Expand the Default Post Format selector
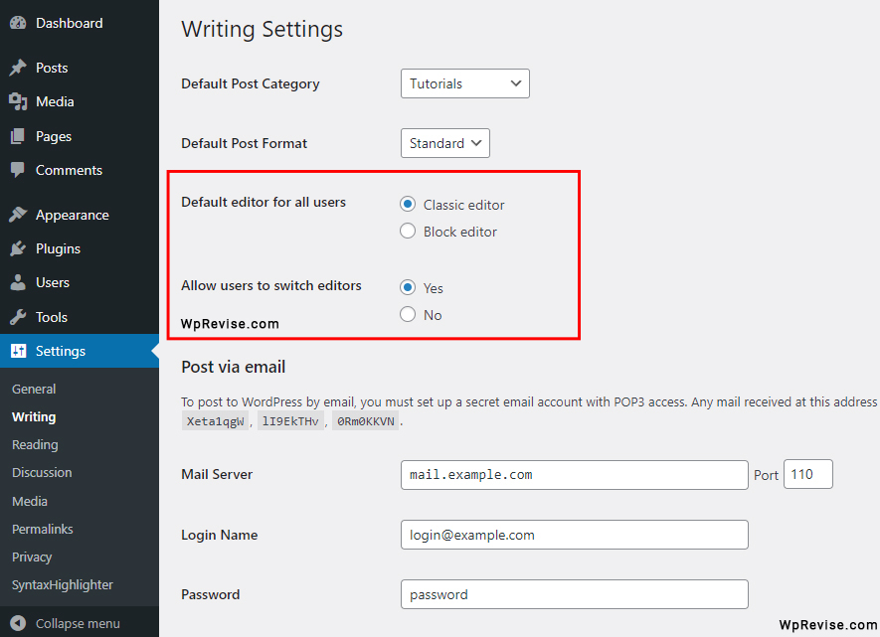The width and height of the screenshot is (880, 637). (x=444, y=142)
